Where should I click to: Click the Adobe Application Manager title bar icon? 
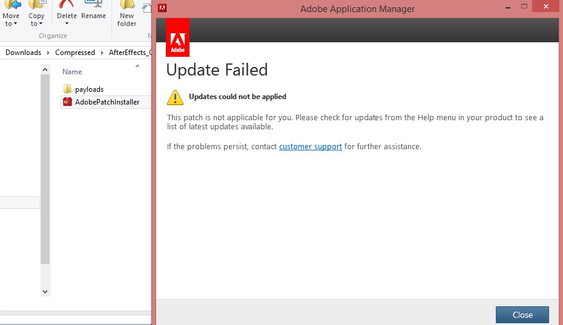(x=162, y=8)
